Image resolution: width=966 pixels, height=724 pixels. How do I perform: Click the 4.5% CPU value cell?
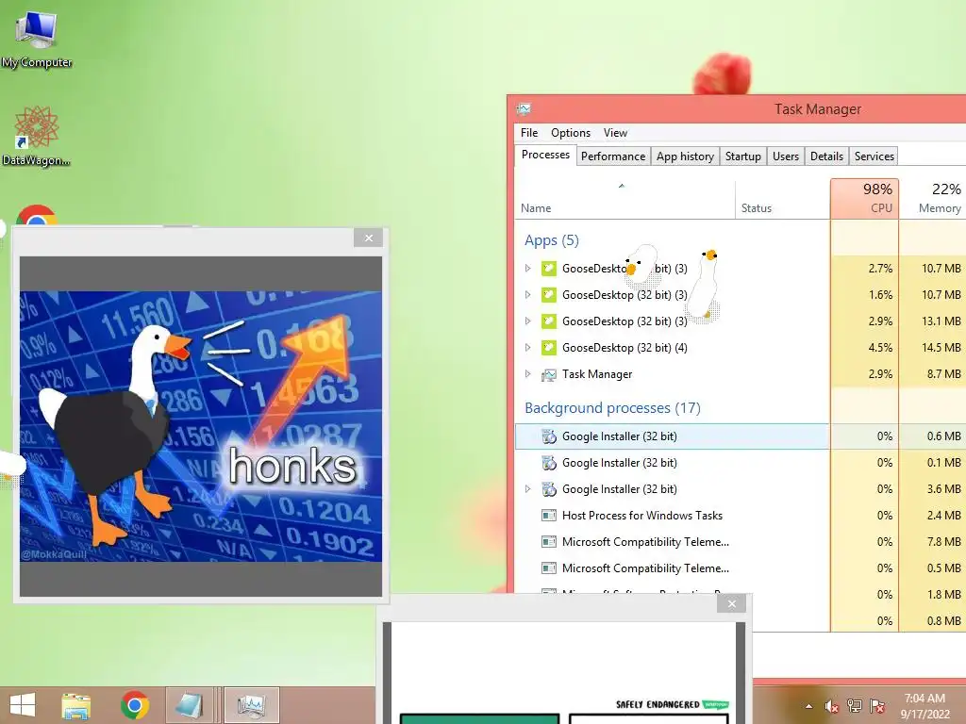[864, 348]
